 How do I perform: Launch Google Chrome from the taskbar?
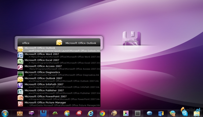(x=102, y=113)
